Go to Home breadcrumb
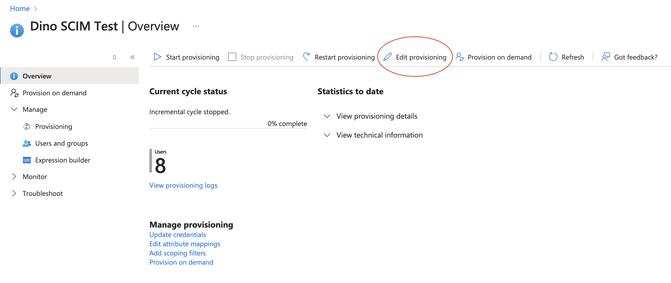The width and height of the screenshot is (671, 283). (20, 9)
